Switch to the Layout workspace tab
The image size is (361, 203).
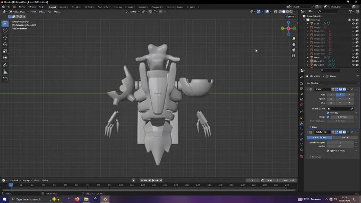53,7
